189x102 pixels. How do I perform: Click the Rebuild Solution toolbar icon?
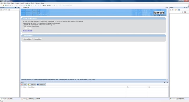(x=29, y=5)
